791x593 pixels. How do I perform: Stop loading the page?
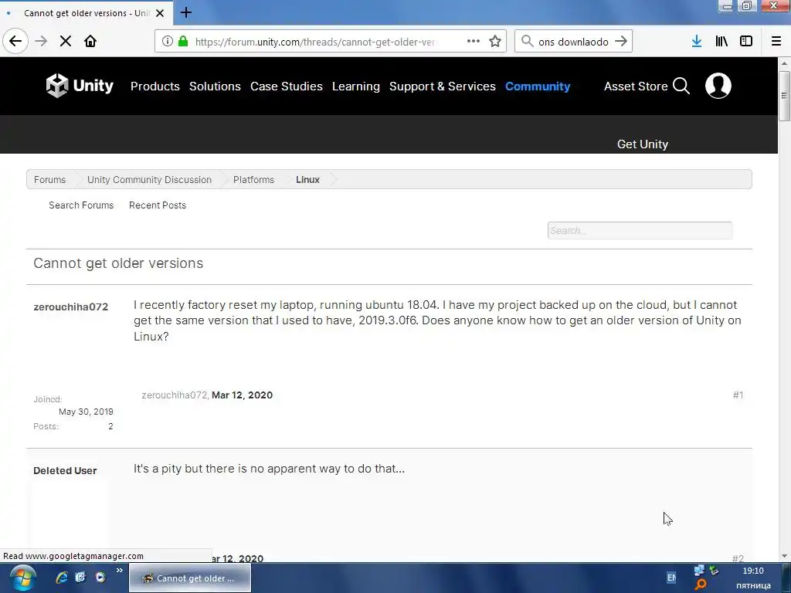pyautogui.click(x=66, y=42)
